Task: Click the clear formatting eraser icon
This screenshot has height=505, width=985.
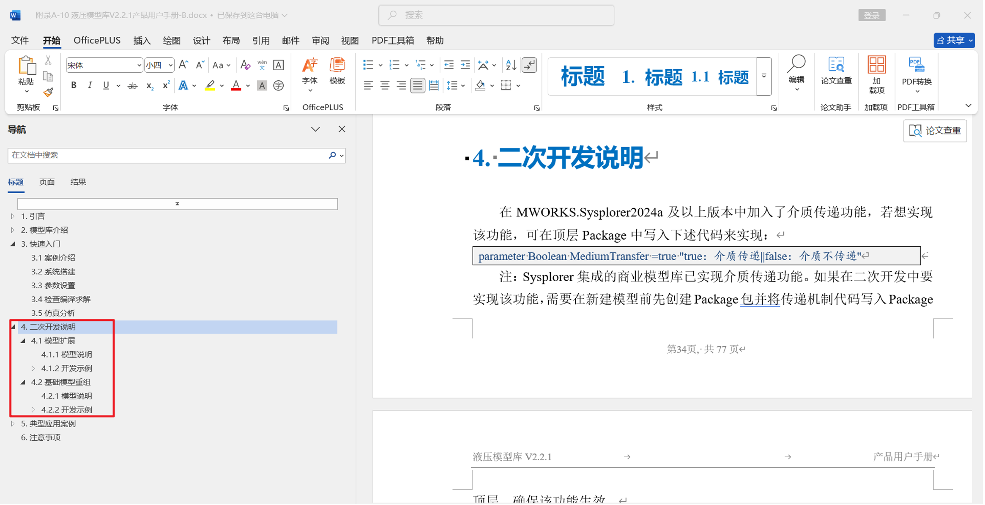Action: click(245, 65)
